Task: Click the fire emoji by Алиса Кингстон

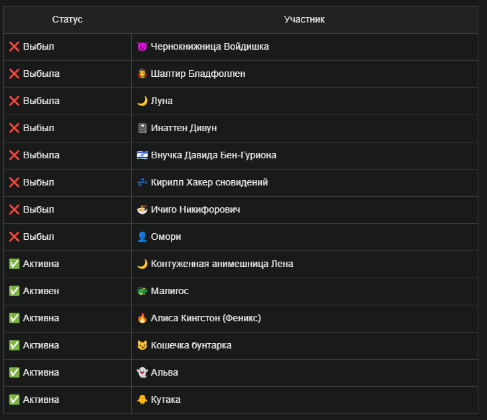Action: click(x=142, y=318)
